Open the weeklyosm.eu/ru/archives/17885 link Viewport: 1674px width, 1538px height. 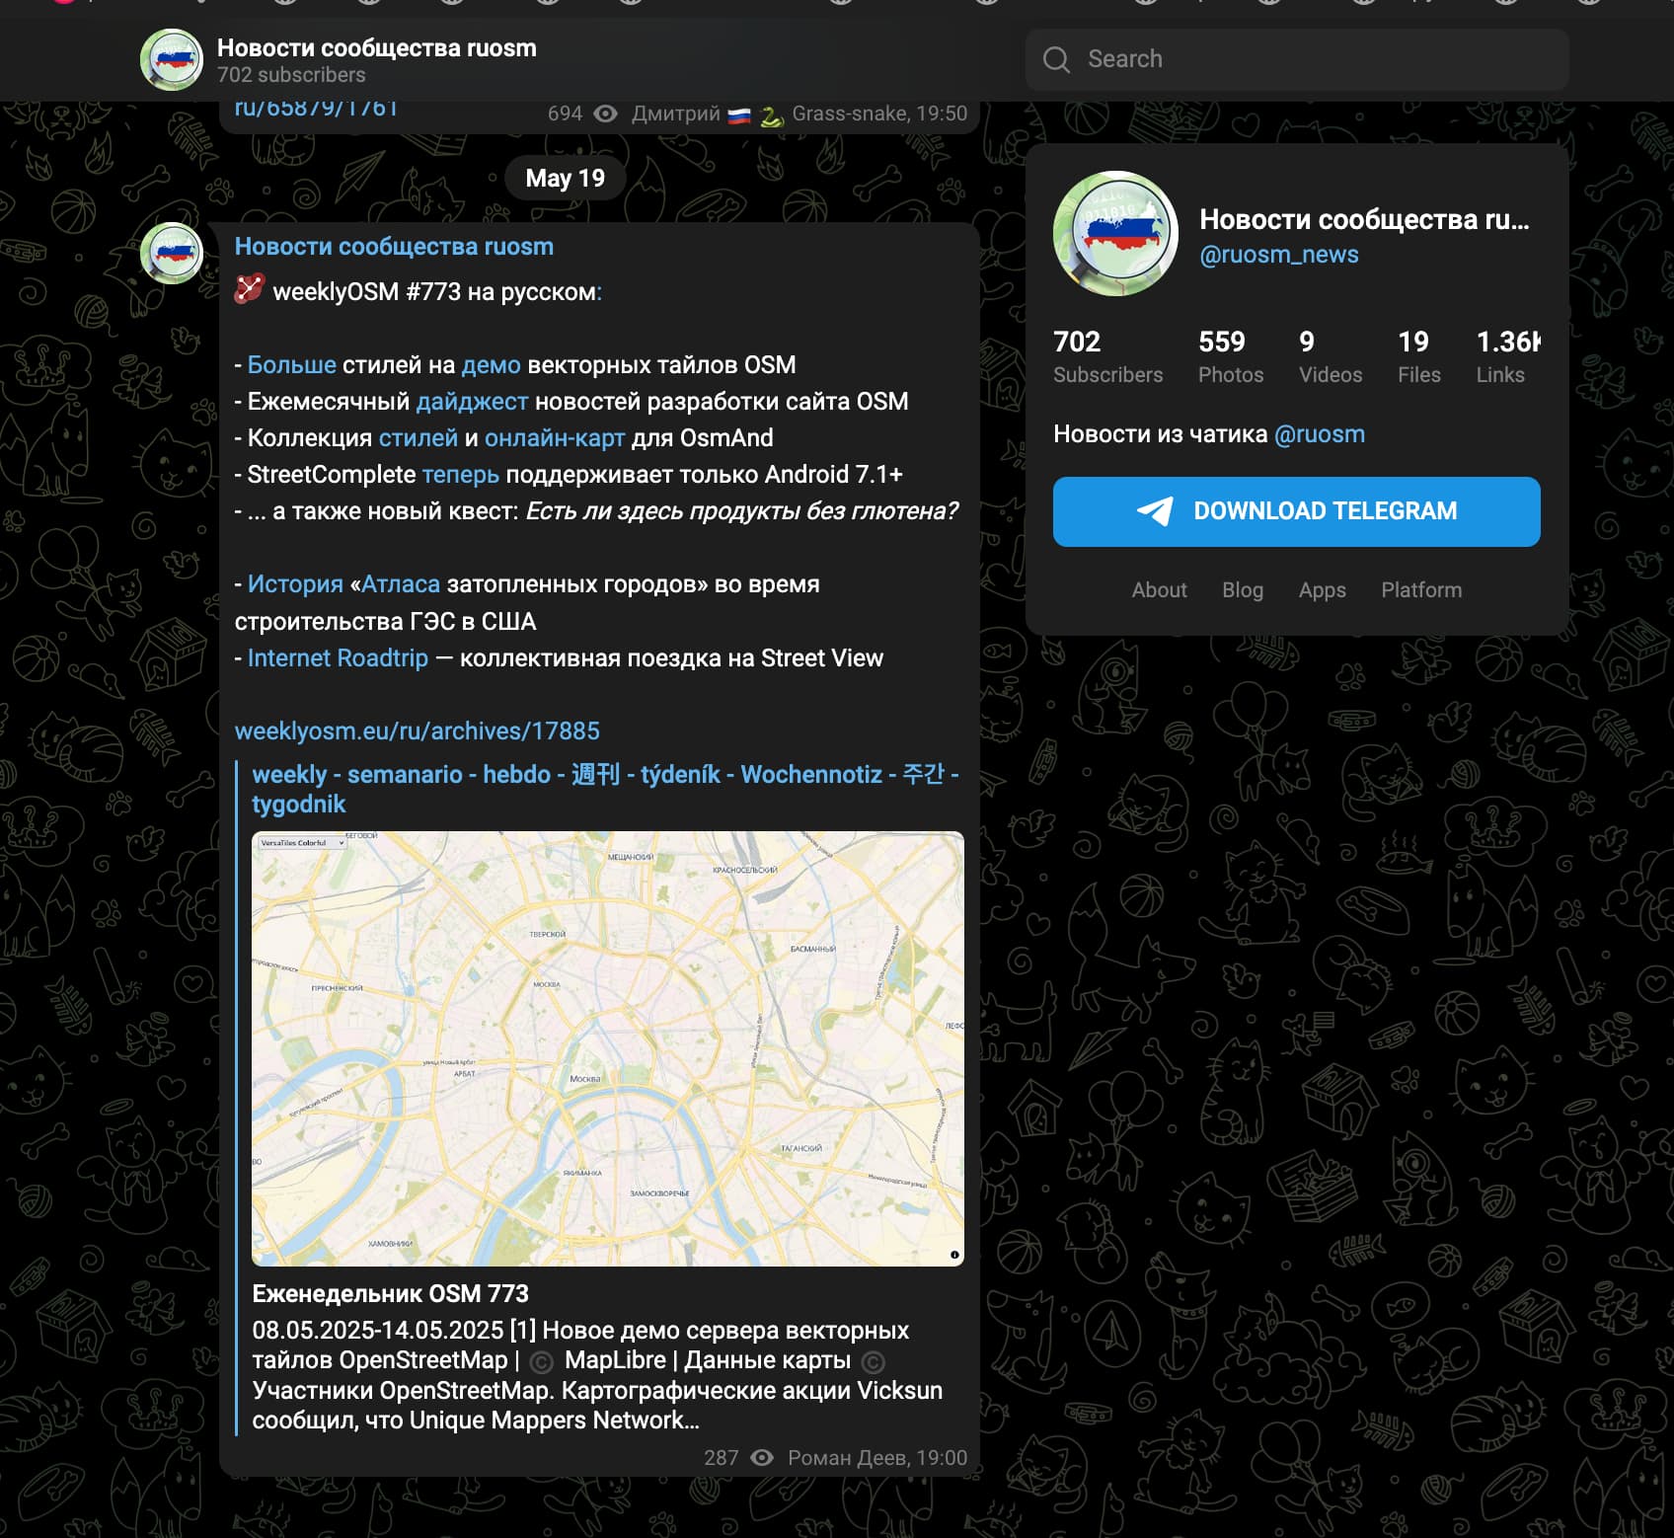418,731
